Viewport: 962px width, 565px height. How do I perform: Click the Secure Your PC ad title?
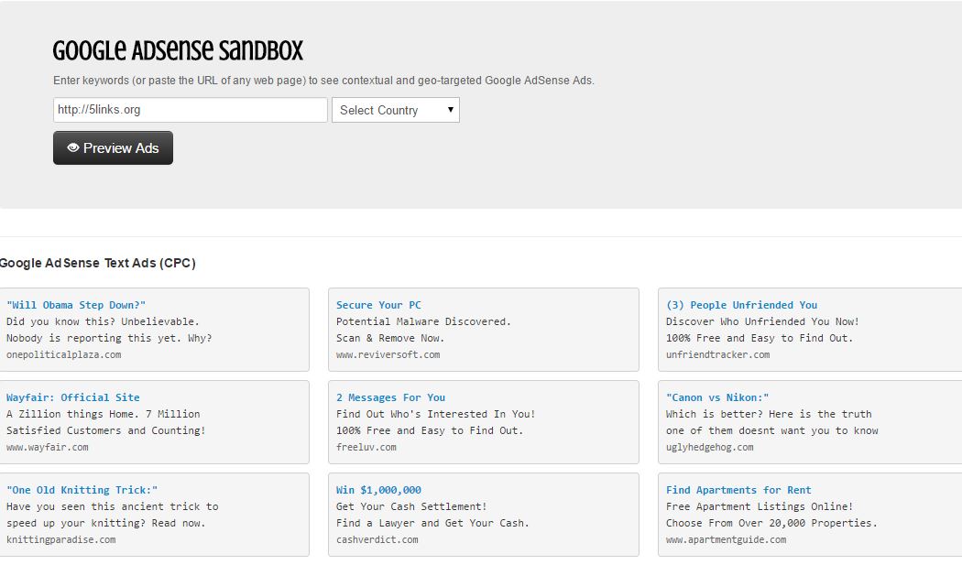point(378,305)
